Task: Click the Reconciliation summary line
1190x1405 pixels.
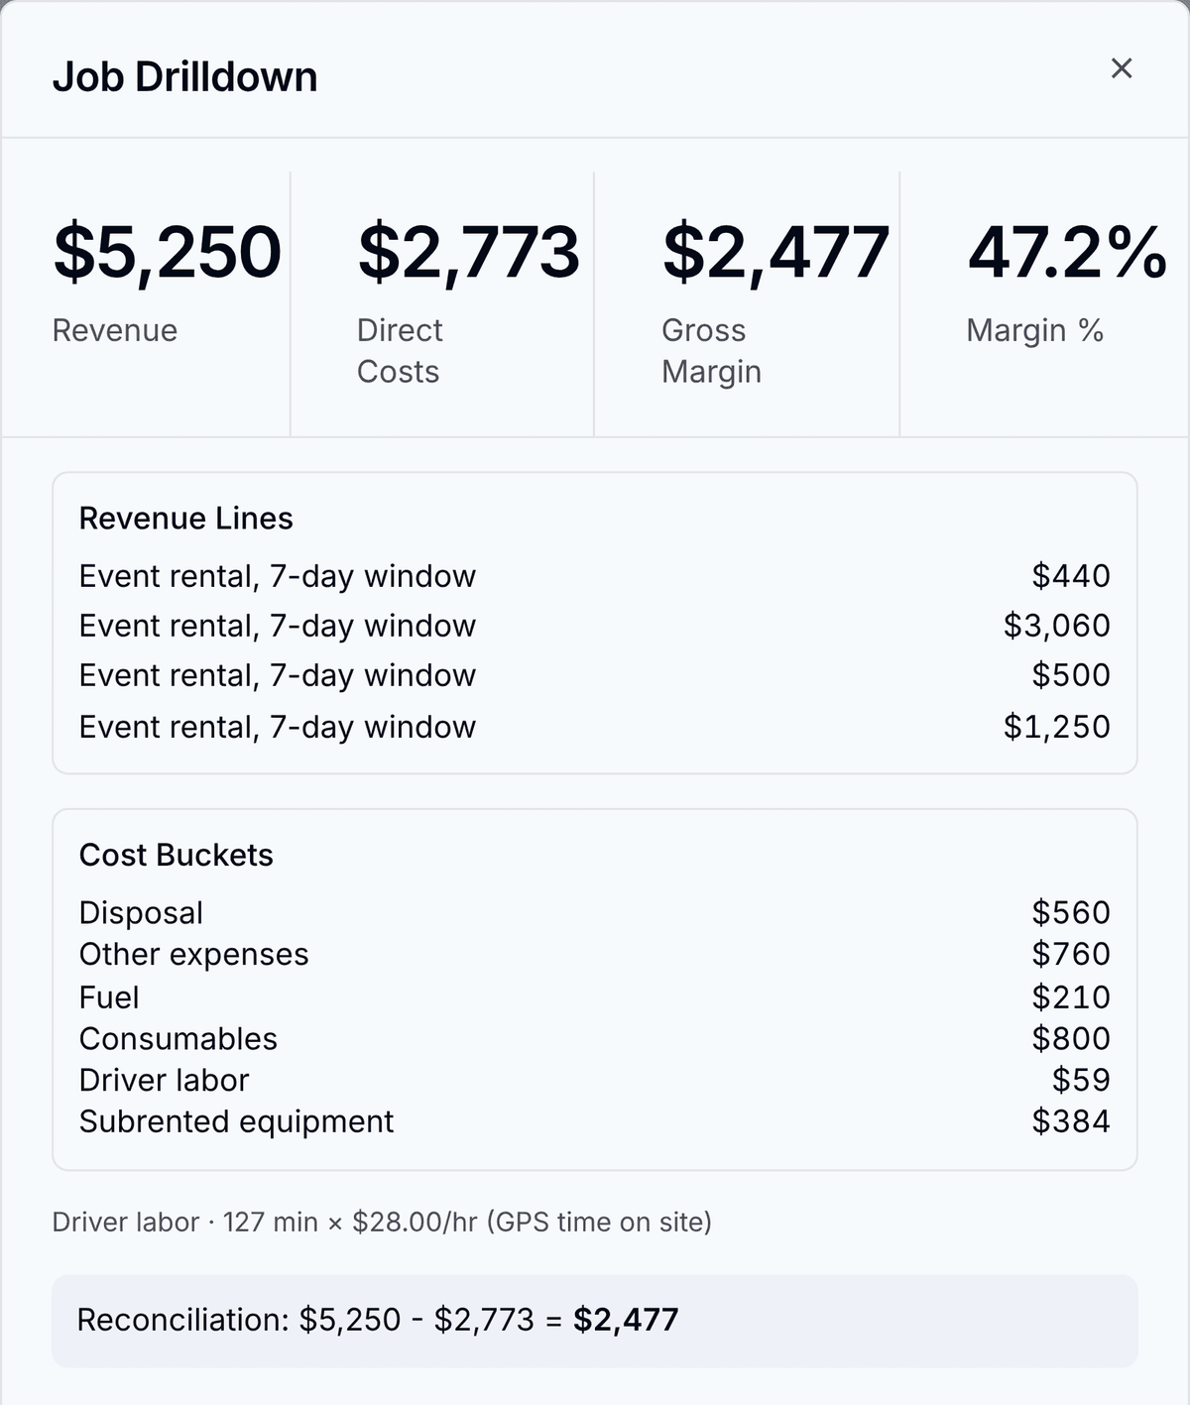Action: [x=595, y=1321]
